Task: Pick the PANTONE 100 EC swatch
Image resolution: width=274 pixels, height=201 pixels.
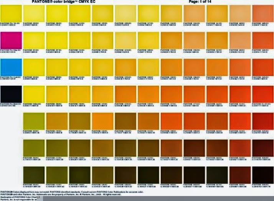Action: pyautogui.click(x=34, y=13)
